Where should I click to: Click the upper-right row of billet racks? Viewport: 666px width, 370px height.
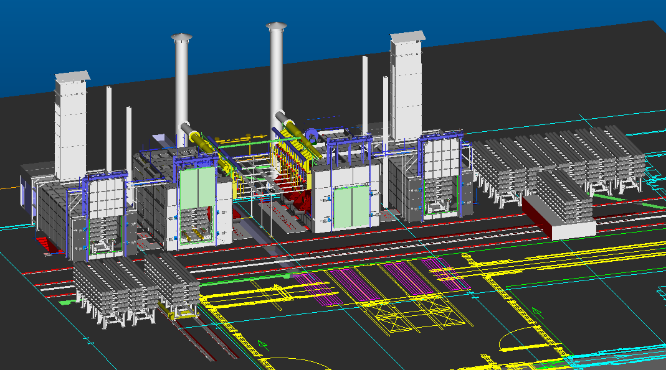(559, 164)
